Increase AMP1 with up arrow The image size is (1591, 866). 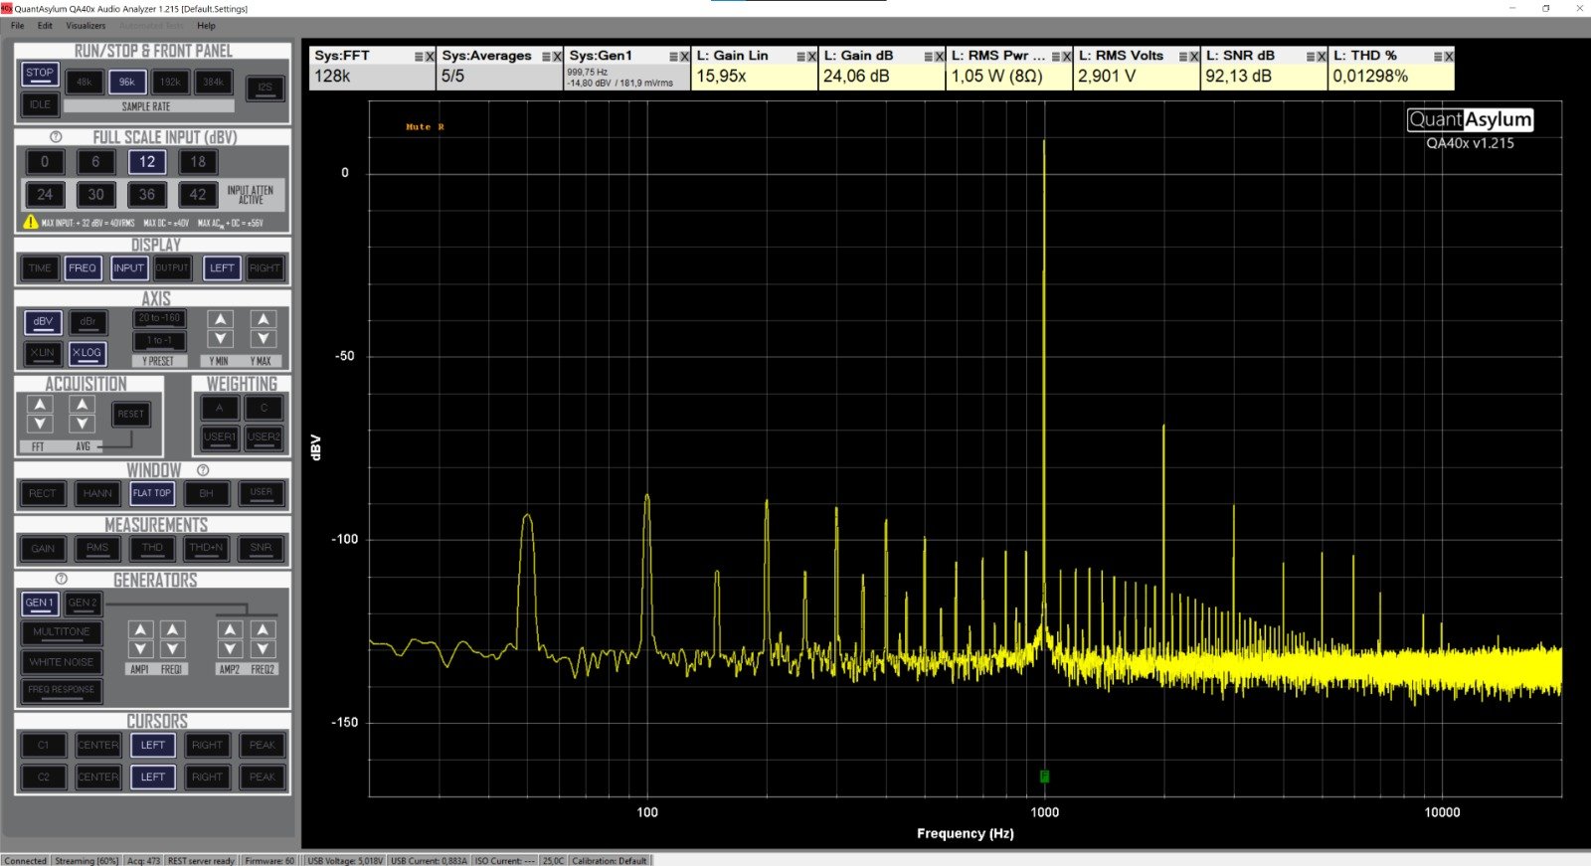tap(140, 629)
